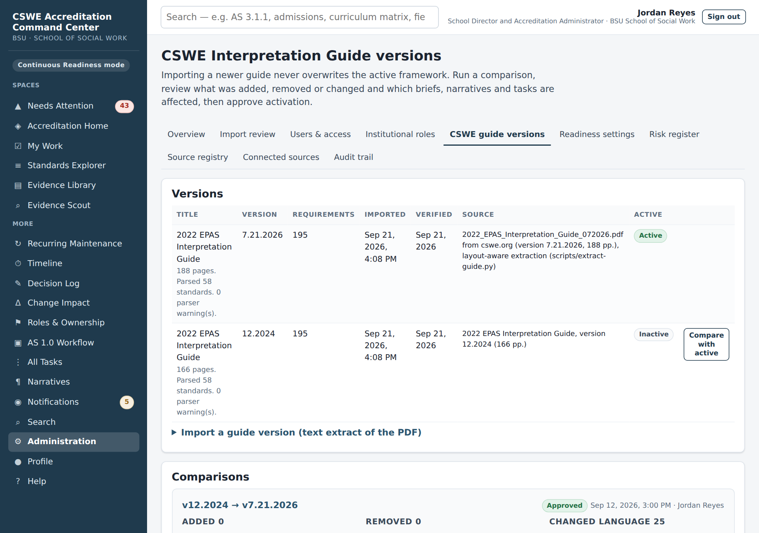Click the Jordan Reyes user name
759x533 pixels.
[x=666, y=13]
